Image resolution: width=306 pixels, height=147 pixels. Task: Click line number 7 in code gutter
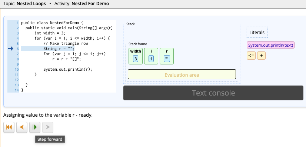coord(17,54)
